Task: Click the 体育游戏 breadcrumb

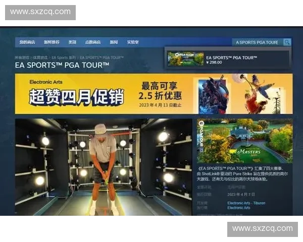Action: point(40,57)
